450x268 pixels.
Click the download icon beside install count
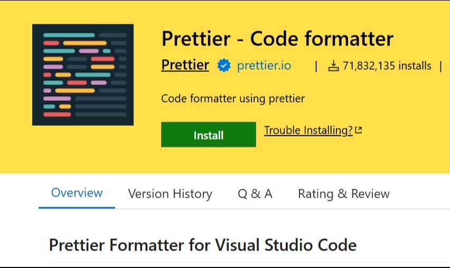333,66
